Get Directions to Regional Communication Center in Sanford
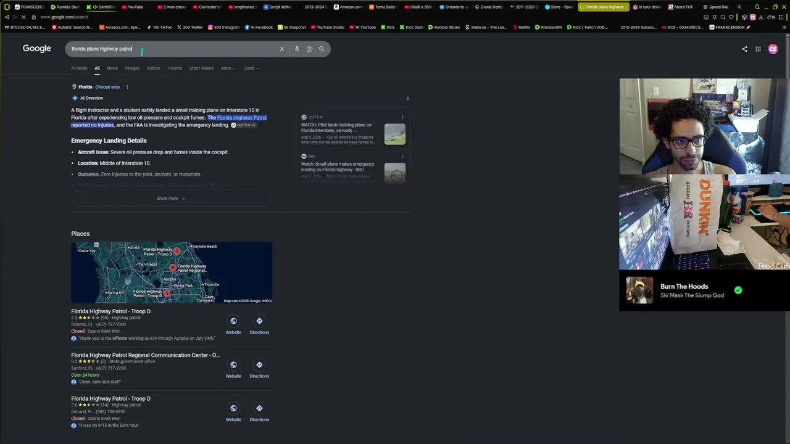This screenshot has width=790, height=444. [x=259, y=369]
